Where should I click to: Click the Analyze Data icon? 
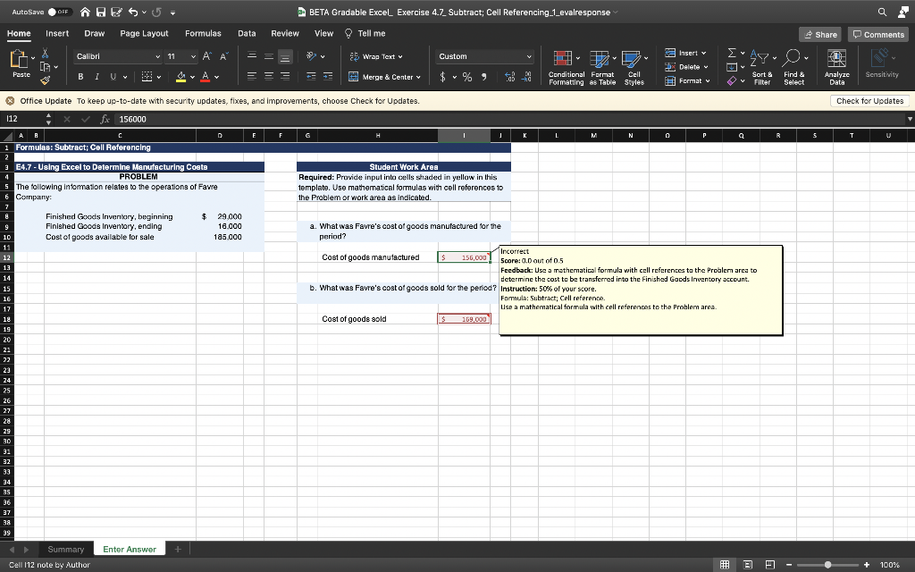836,58
